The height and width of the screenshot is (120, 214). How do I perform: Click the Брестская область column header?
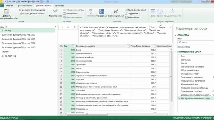click(164, 46)
